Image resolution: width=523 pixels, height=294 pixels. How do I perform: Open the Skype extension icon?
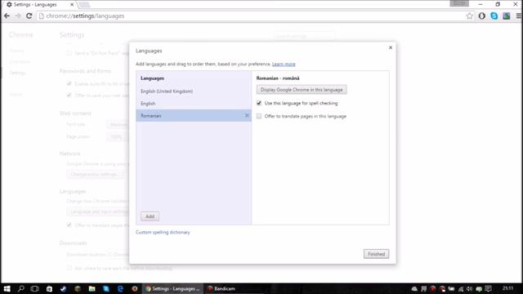(494, 16)
